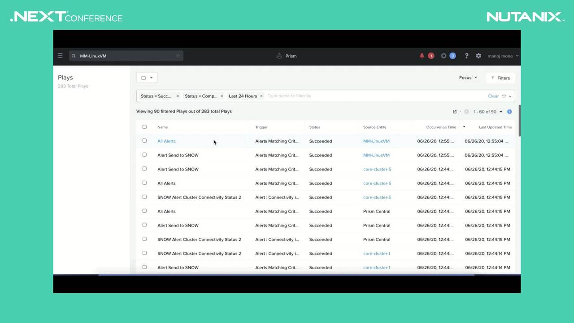Image resolution: width=574 pixels, height=323 pixels.
Task: Click the export plays icon
Action: tap(455, 112)
